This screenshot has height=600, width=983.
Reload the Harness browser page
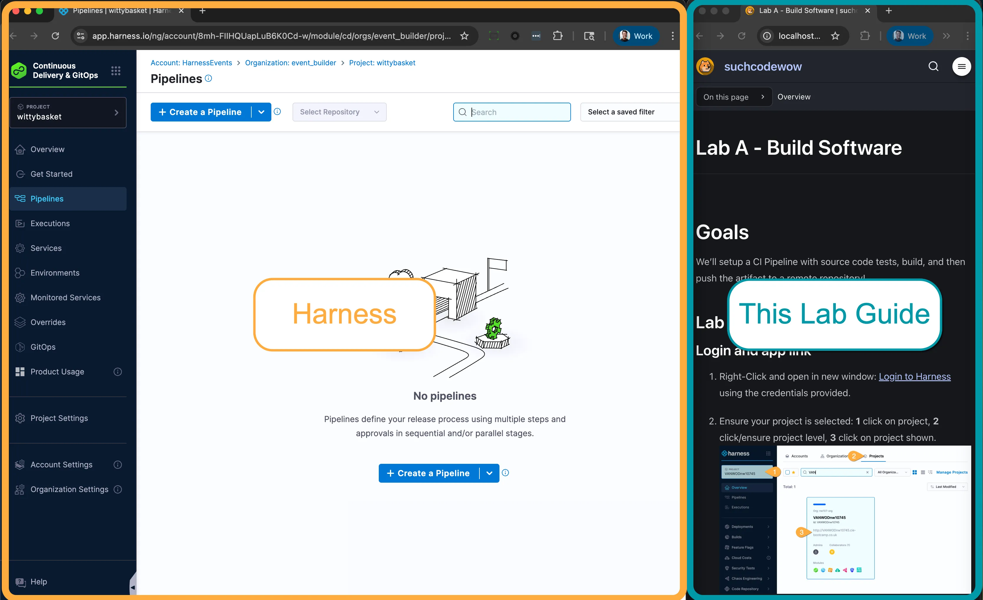click(55, 36)
